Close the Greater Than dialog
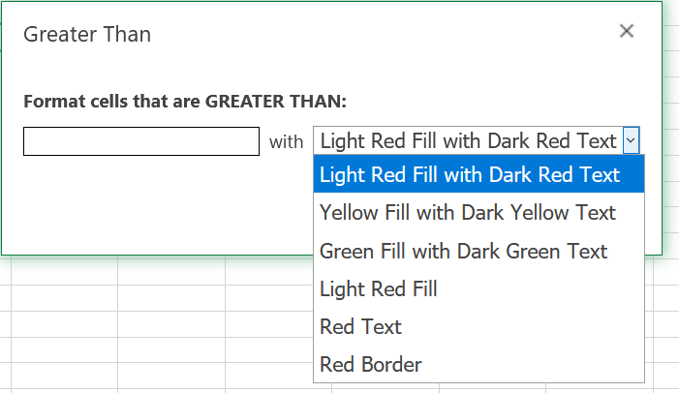Viewport: 679px width, 393px height. [627, 31]
